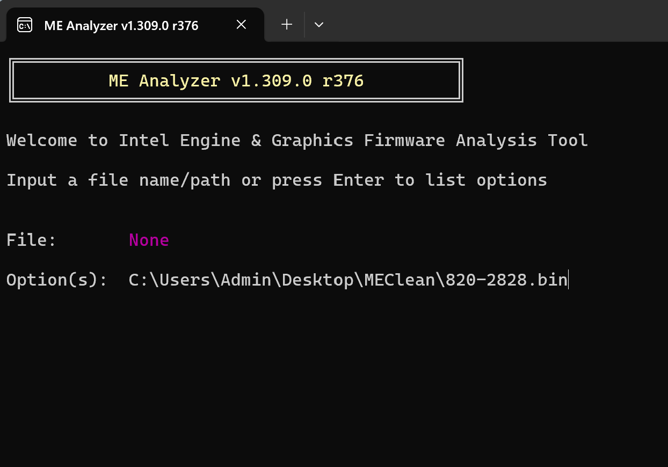Viewport: 668px width, 467px height.
Task: Open a new terminal tab with plus button
Action: [x=287, y=25]
